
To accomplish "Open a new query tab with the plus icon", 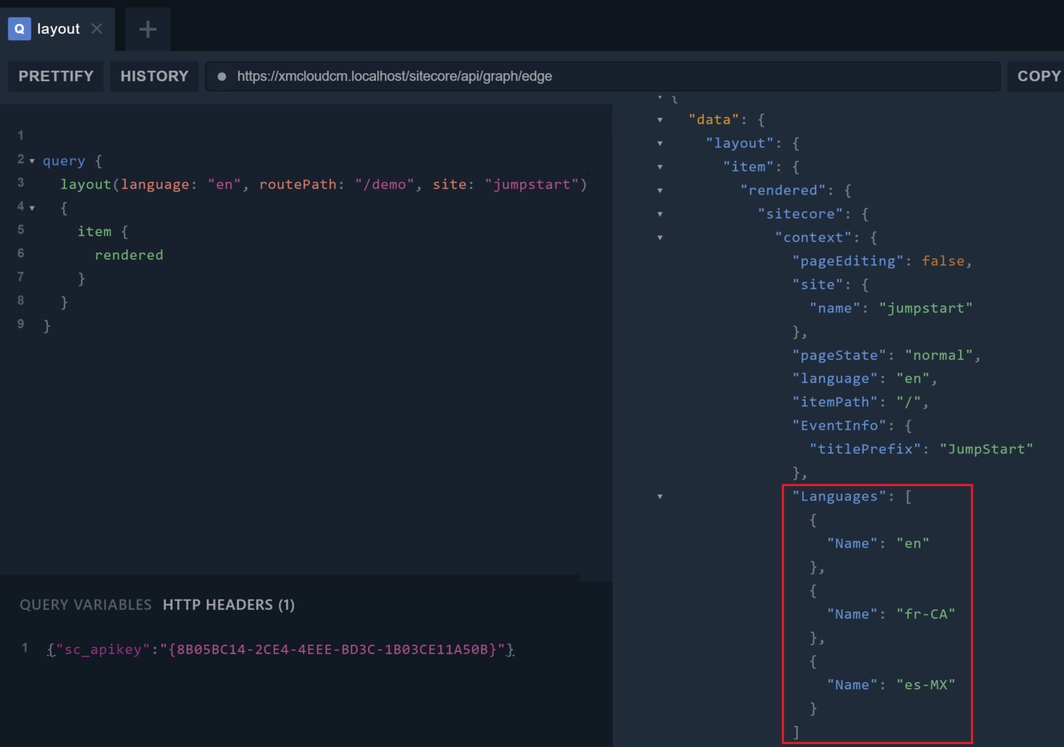I will [x=147, y=28].
